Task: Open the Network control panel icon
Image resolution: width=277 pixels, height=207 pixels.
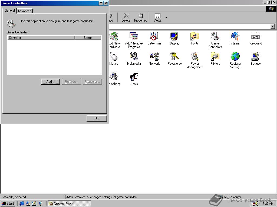Action: 154,58
